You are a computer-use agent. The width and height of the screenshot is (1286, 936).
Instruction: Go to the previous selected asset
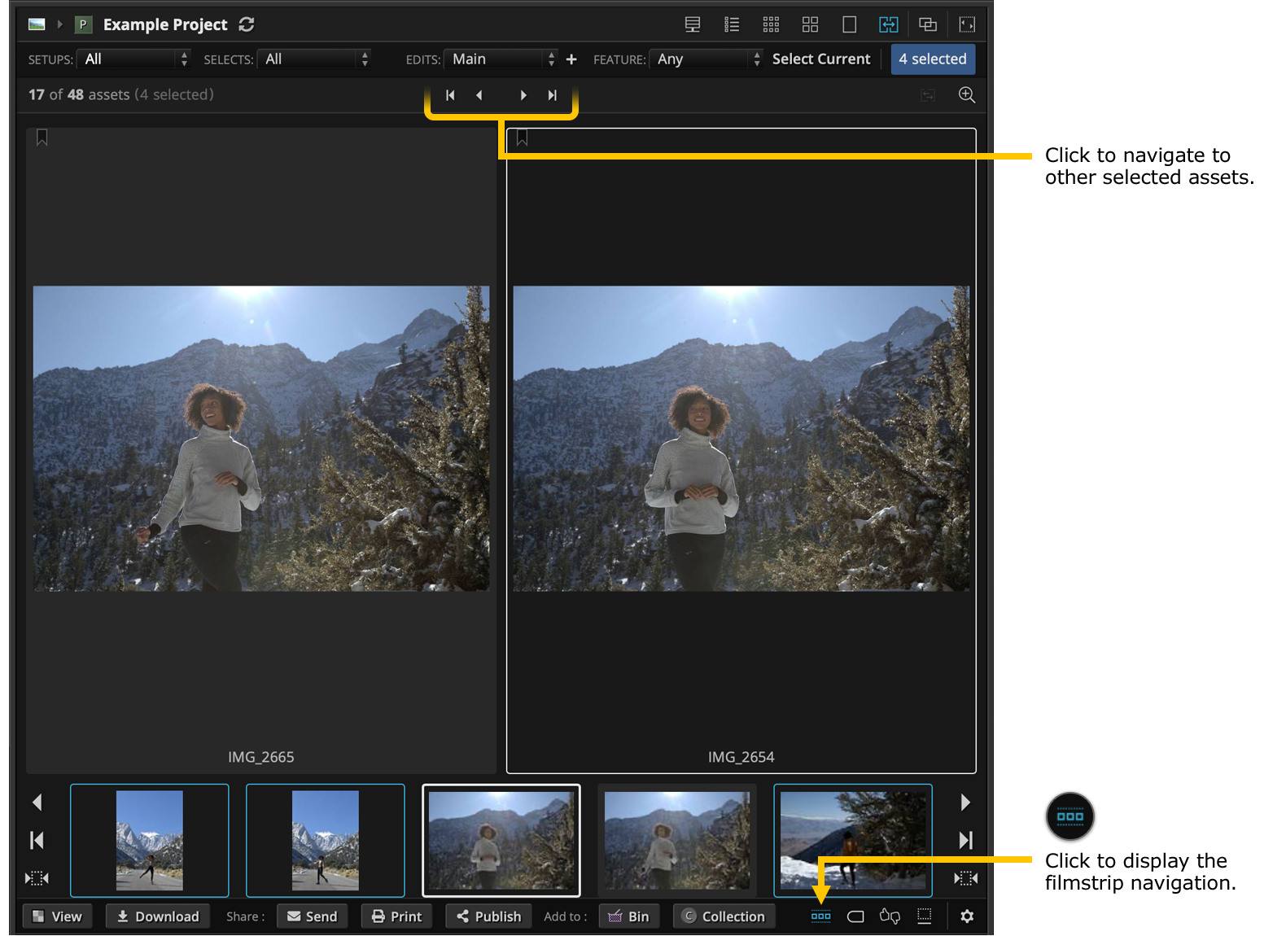479,95
